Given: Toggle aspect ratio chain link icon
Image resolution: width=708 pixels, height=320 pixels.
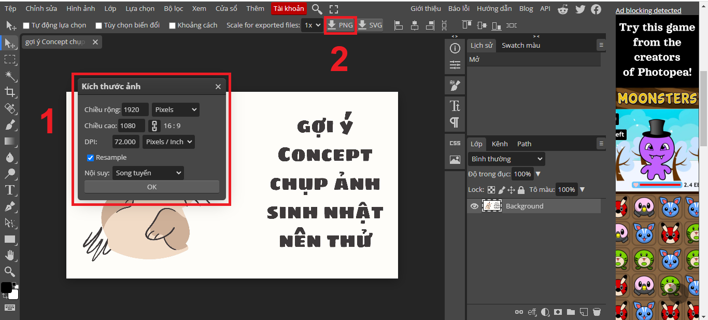Looking at the screenshot, I should (154, 126).
